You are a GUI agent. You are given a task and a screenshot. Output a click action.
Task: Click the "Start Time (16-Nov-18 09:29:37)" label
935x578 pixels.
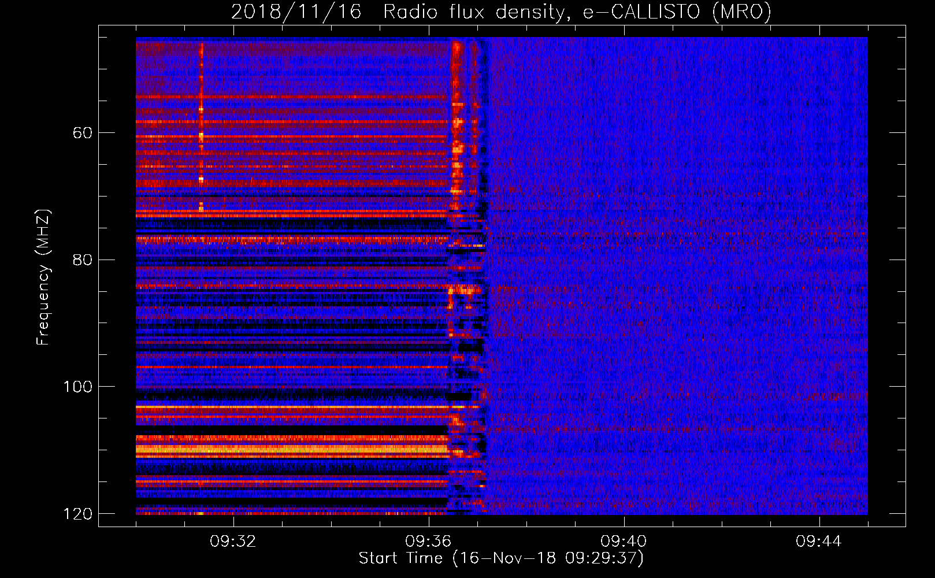[501, 558]
